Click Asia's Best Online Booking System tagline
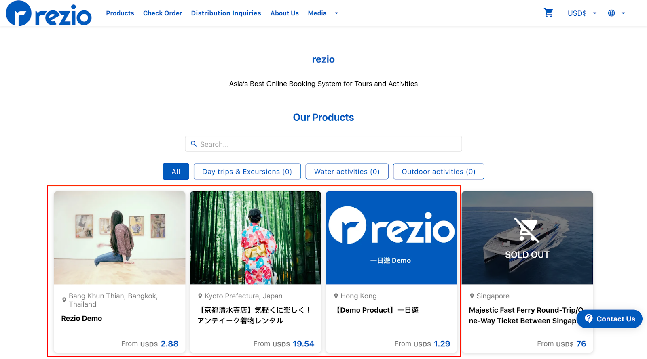 [x=323, y=84]
